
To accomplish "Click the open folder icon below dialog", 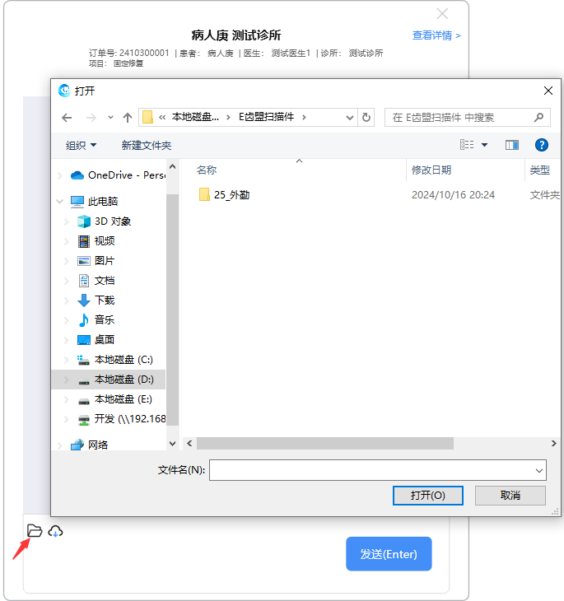I will [x=35, y=531].
